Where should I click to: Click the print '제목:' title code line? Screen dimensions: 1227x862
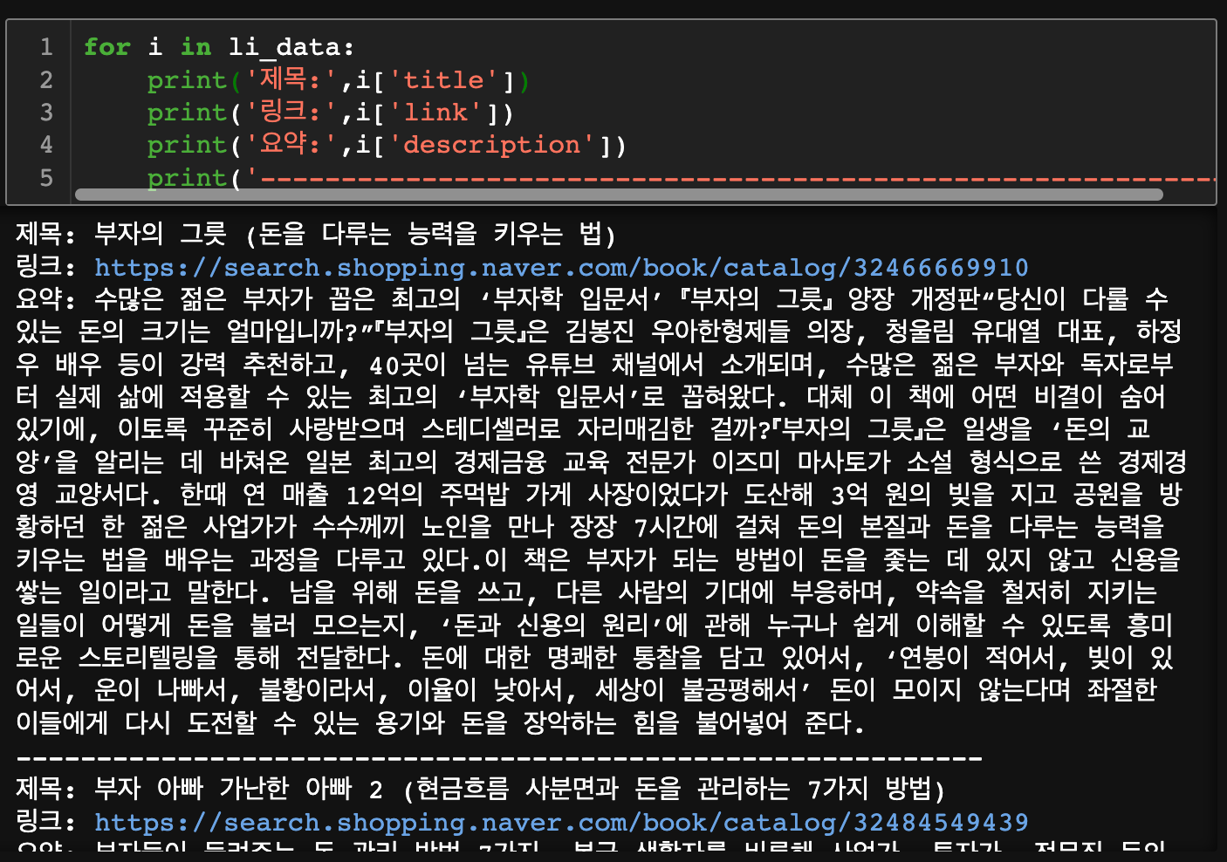click(x=338, y=79)
